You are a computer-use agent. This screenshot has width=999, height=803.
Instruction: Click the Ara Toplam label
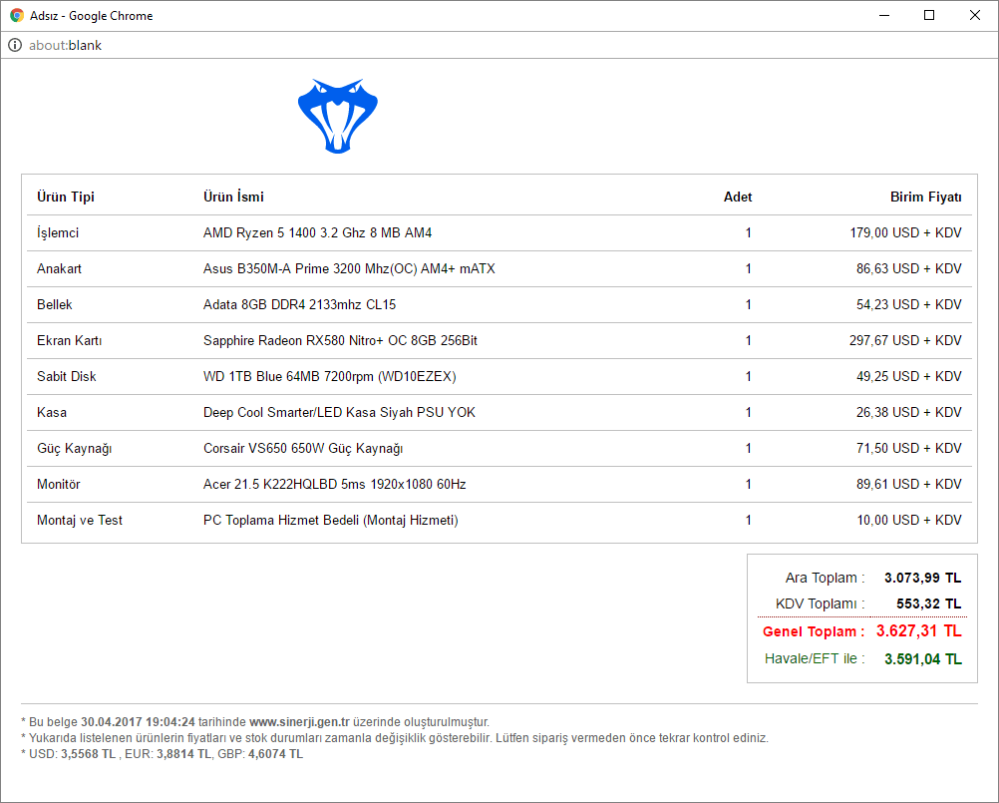(826, 578)
